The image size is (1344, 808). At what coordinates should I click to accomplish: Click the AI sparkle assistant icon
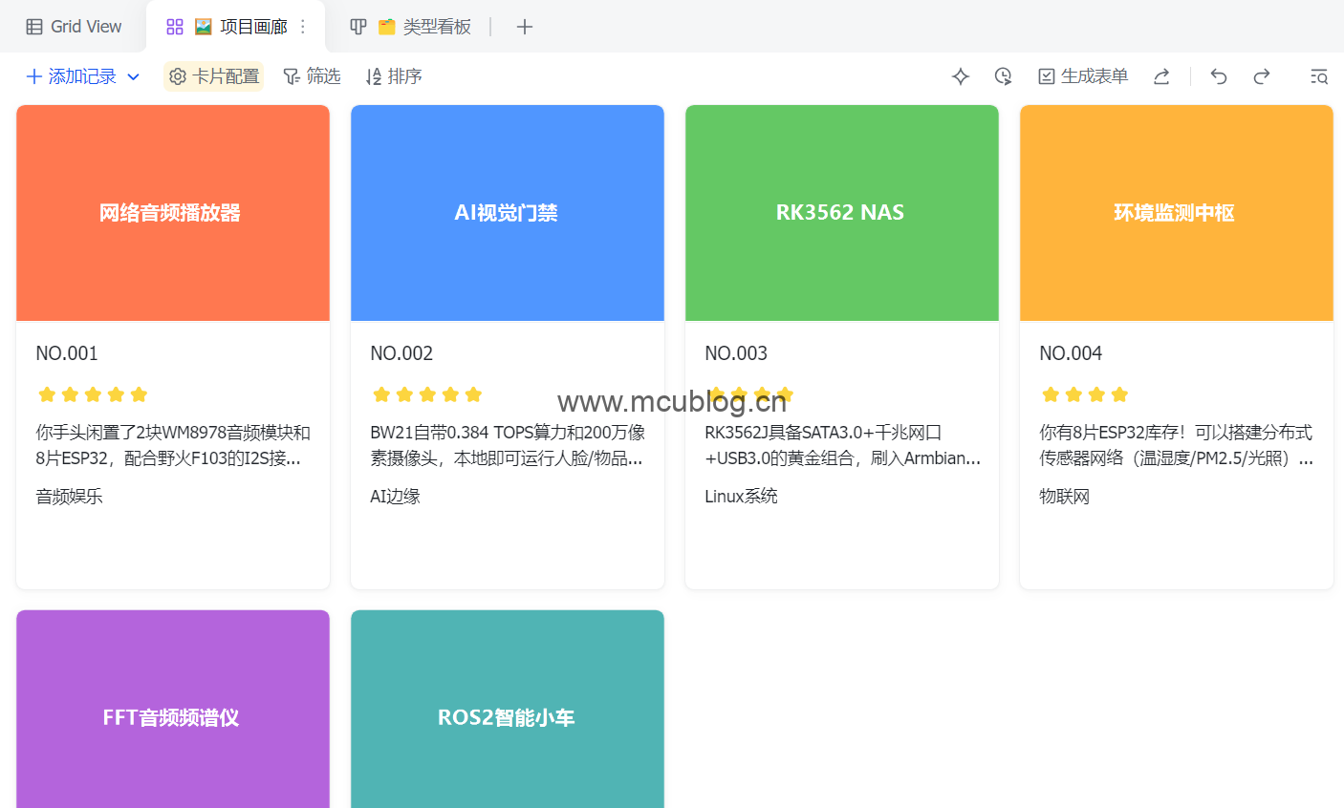pyautogui.click(x=961, y=76)
